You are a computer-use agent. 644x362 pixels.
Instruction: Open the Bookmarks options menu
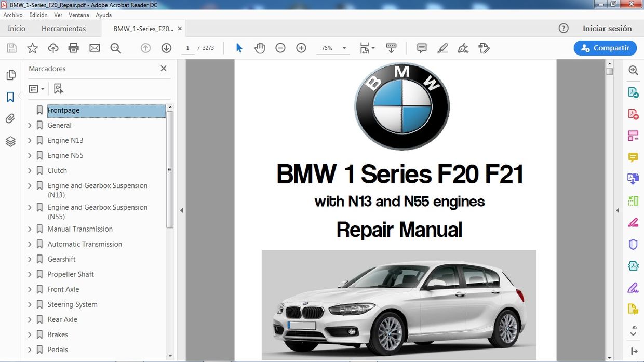[36, 88]
